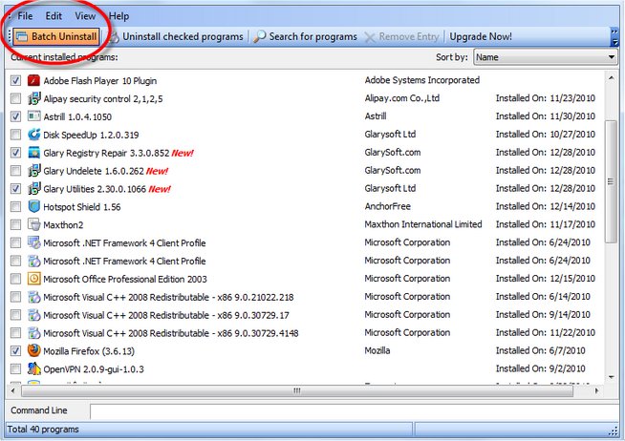Uncheck the Glary Registry Repair checkbox
The width and height of the screenshot is (625, 441).
pos(15,153)
